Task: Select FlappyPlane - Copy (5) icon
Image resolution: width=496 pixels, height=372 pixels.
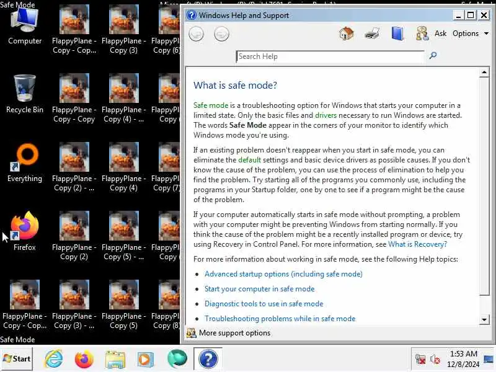Action: click(x=123, y=304)
